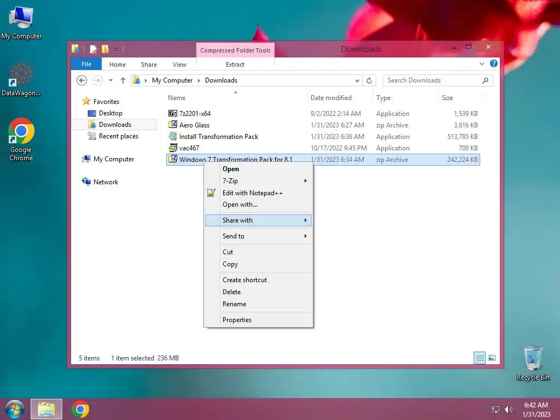The height and width of the screenshot is (420, 560).
Task: Launch Chrome from the taskbar
Action: point(80,409)
